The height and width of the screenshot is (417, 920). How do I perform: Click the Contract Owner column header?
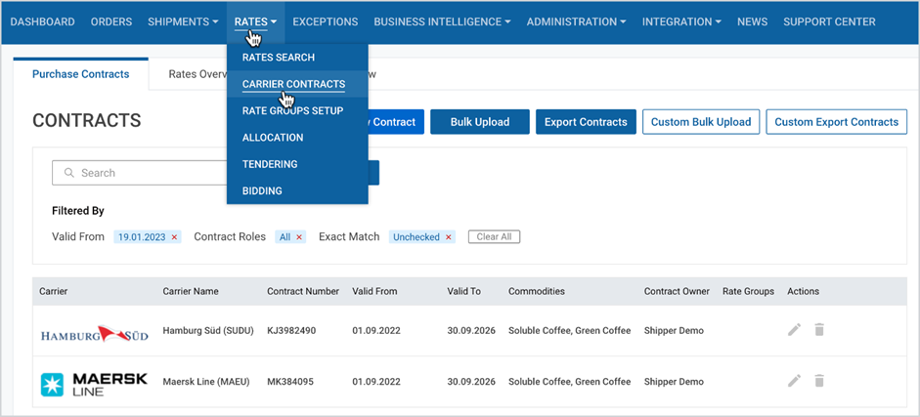(677, 291)
